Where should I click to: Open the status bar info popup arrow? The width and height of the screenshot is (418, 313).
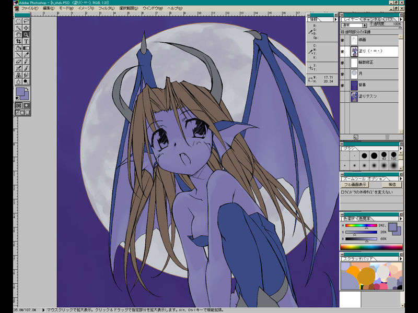coord(43,310)
